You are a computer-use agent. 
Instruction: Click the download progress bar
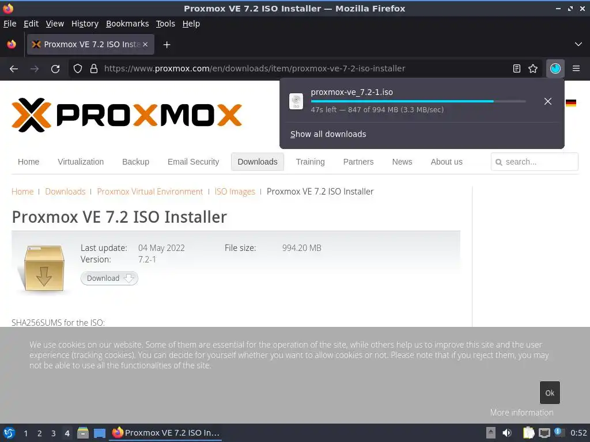(x=418, y=101)
